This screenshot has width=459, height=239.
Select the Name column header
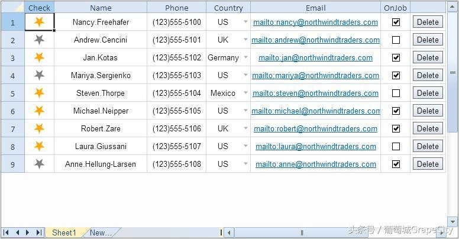101,7
